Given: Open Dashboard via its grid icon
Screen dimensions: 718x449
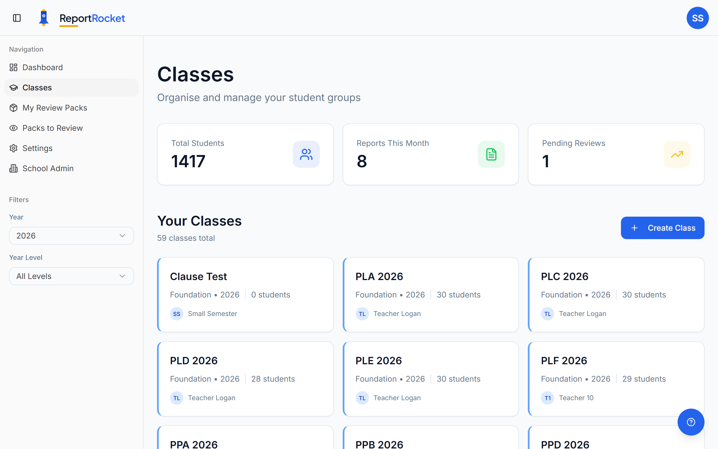Looking at the screenshot, I should coord(13,67).
